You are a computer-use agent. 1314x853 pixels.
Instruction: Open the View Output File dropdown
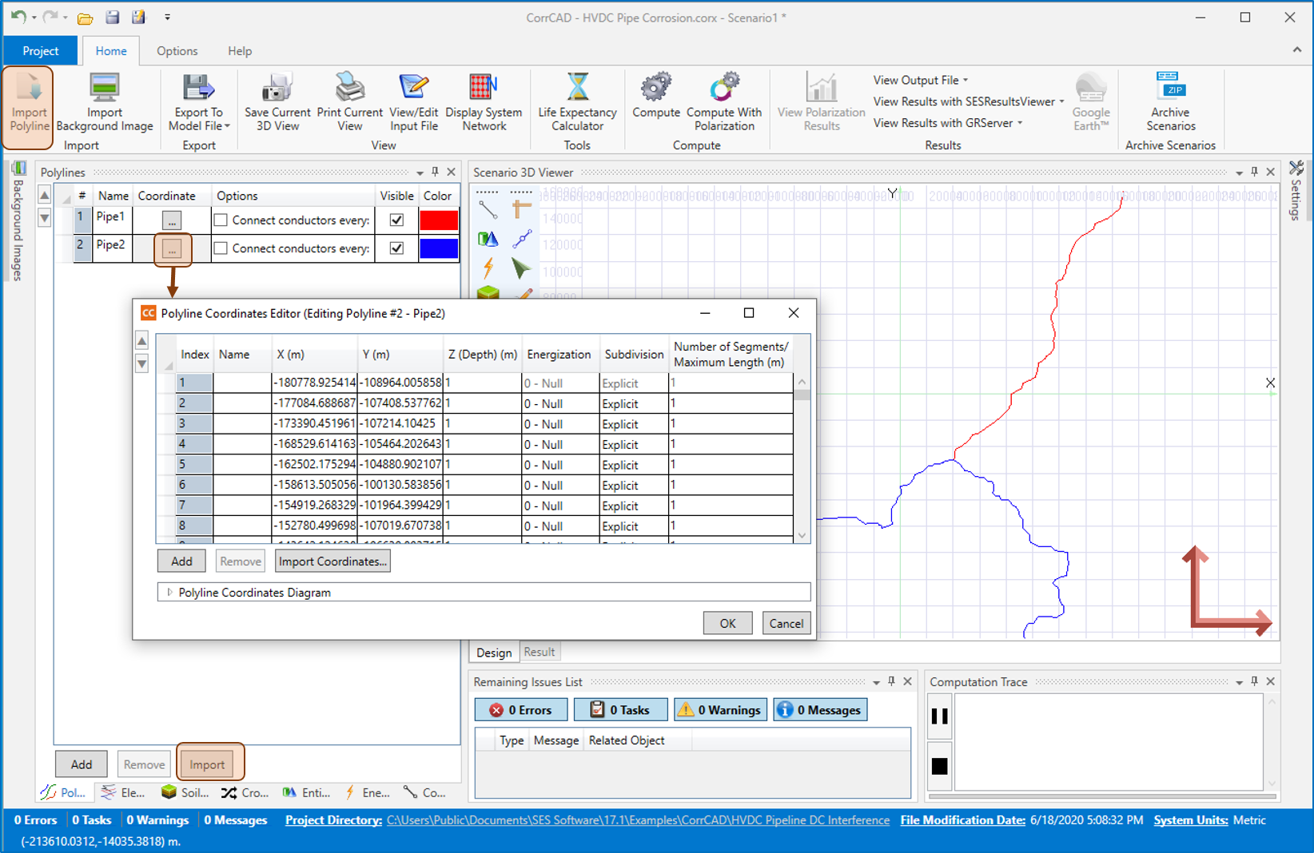coord(920,80)
